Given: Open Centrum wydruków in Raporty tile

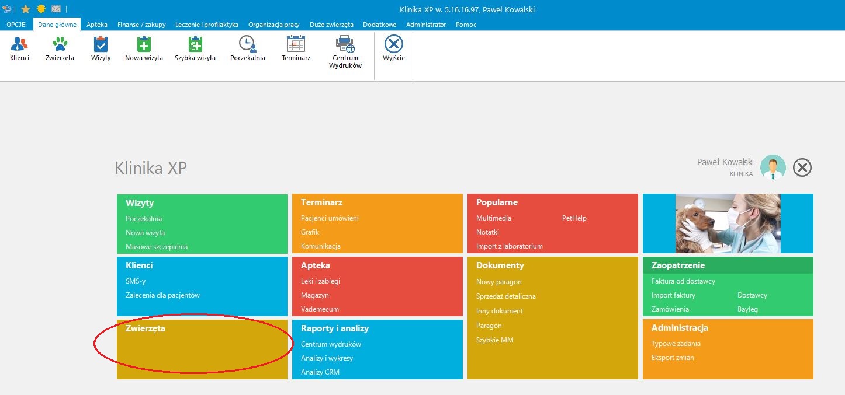Looking at the screenshot, I should [x=331, y=344].
